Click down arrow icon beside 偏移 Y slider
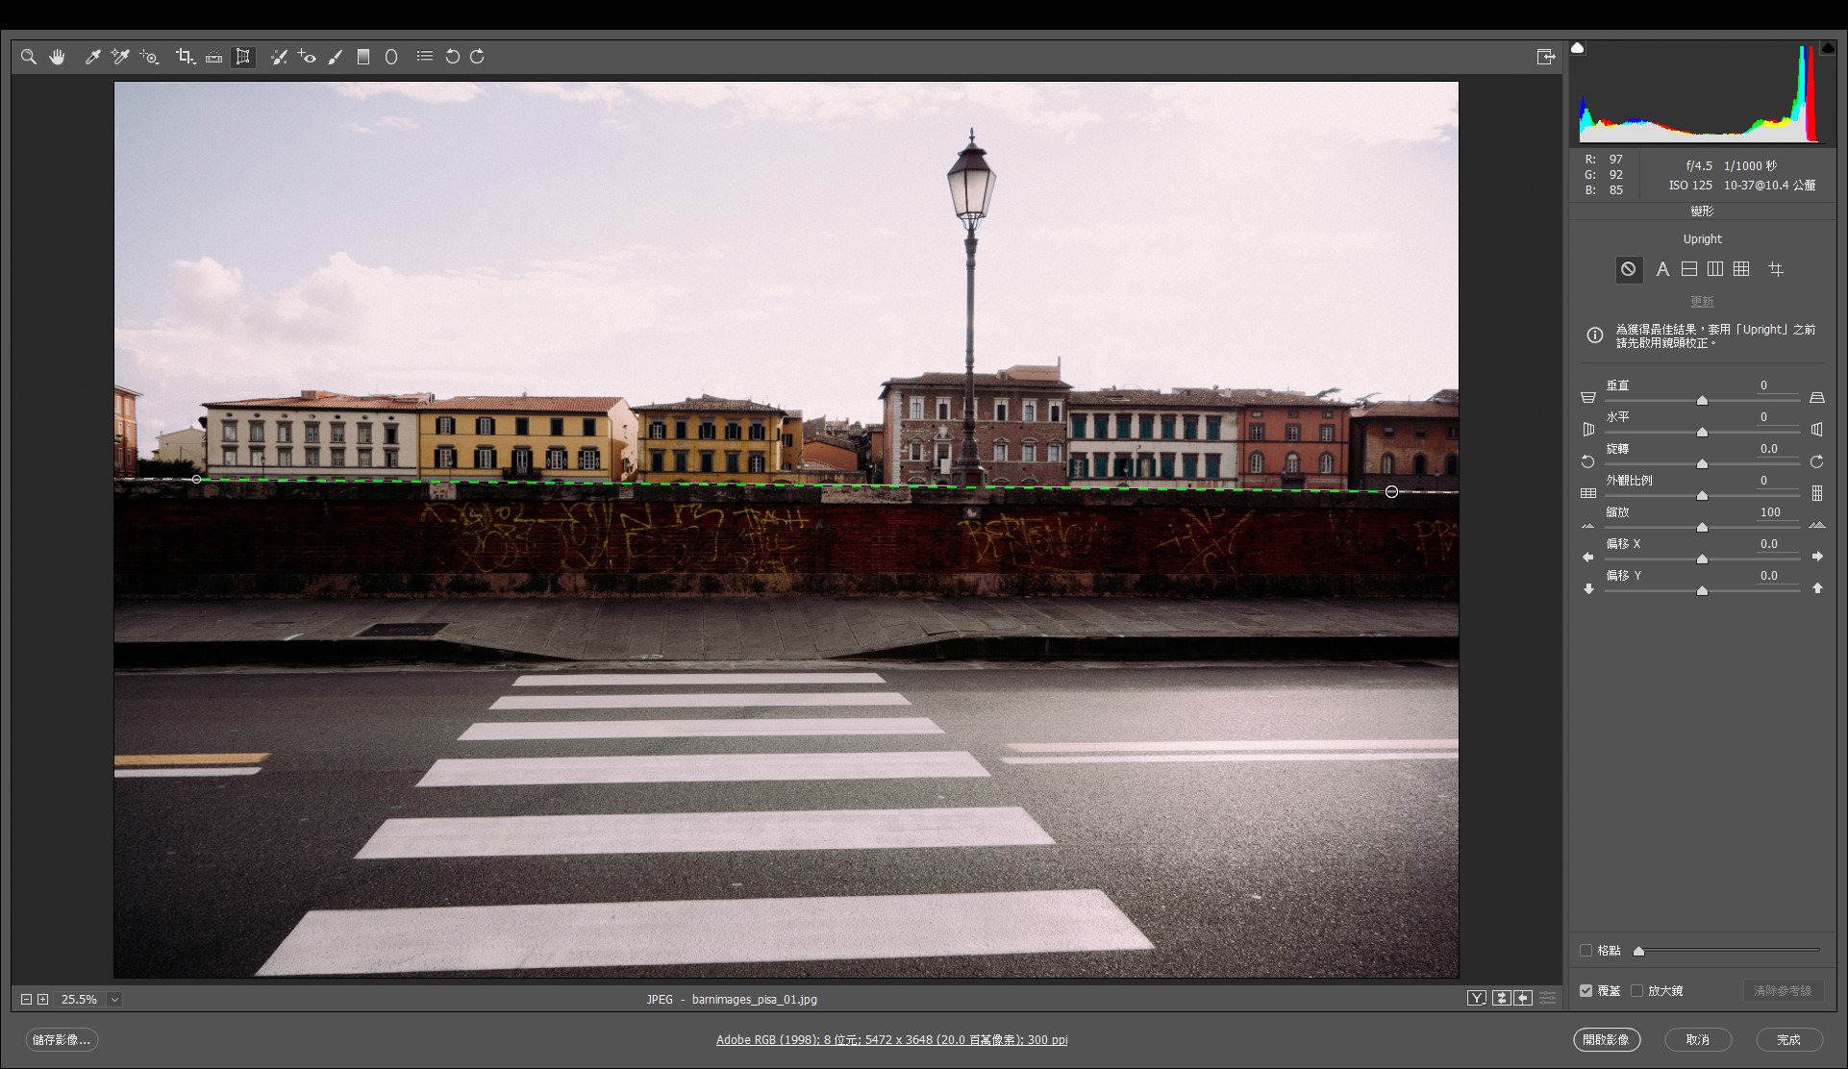This screenshot has width=1848, height=1069. (x=1587, y=588)
